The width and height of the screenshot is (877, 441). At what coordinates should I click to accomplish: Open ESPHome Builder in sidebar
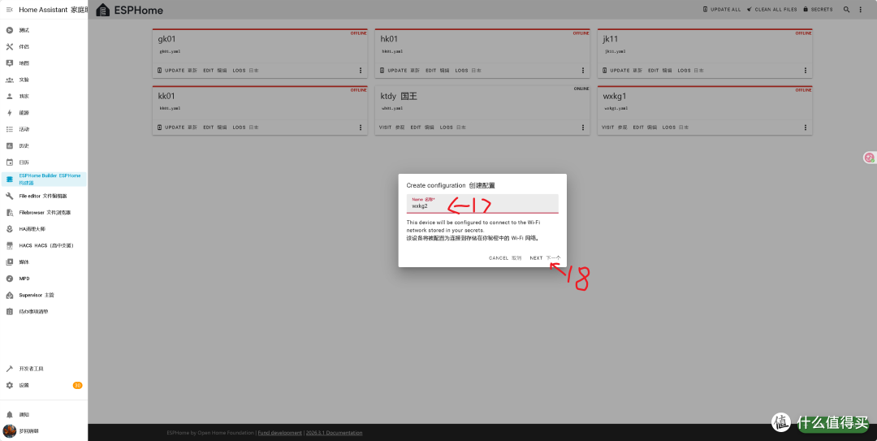click(44, 179)
